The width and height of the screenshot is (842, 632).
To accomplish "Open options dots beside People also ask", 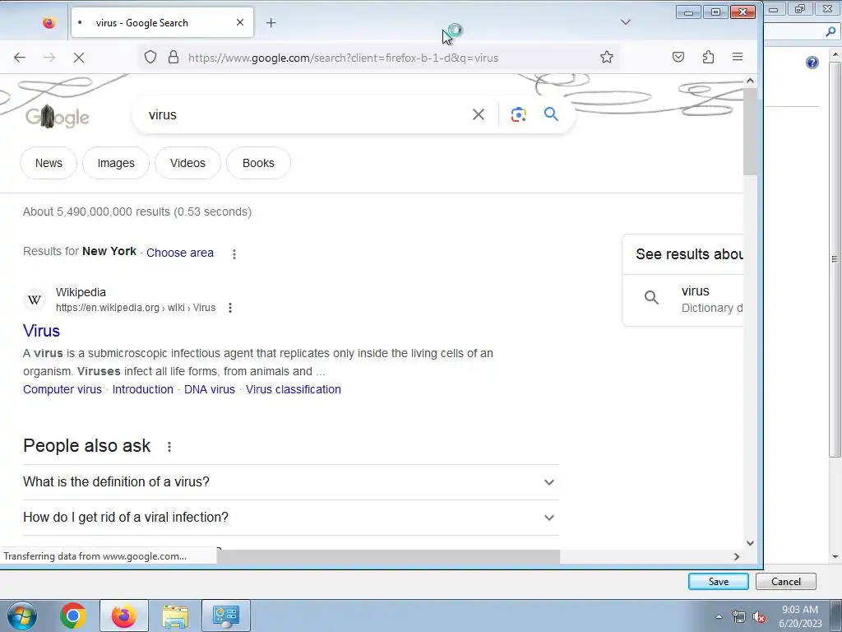I will point(169,446).
